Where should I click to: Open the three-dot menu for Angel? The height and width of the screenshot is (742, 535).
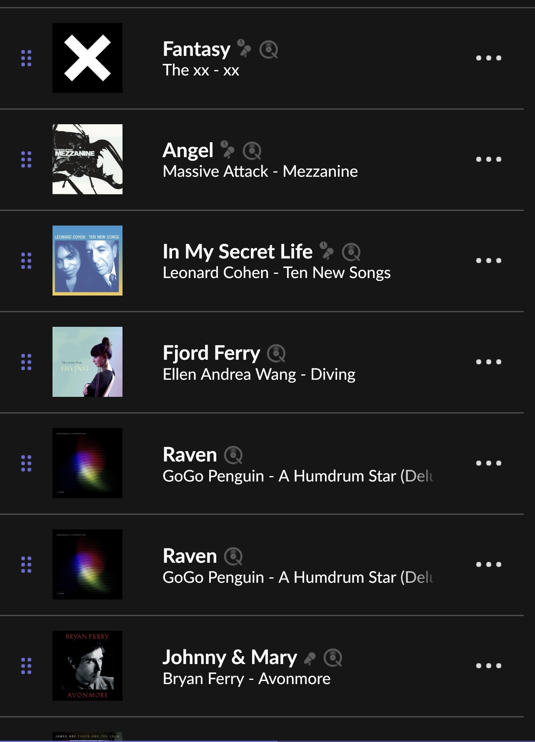pyautogui.click(x=488, y=159)
